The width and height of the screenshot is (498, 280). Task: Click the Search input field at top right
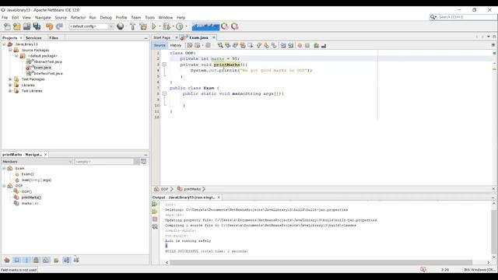[467, 17]
